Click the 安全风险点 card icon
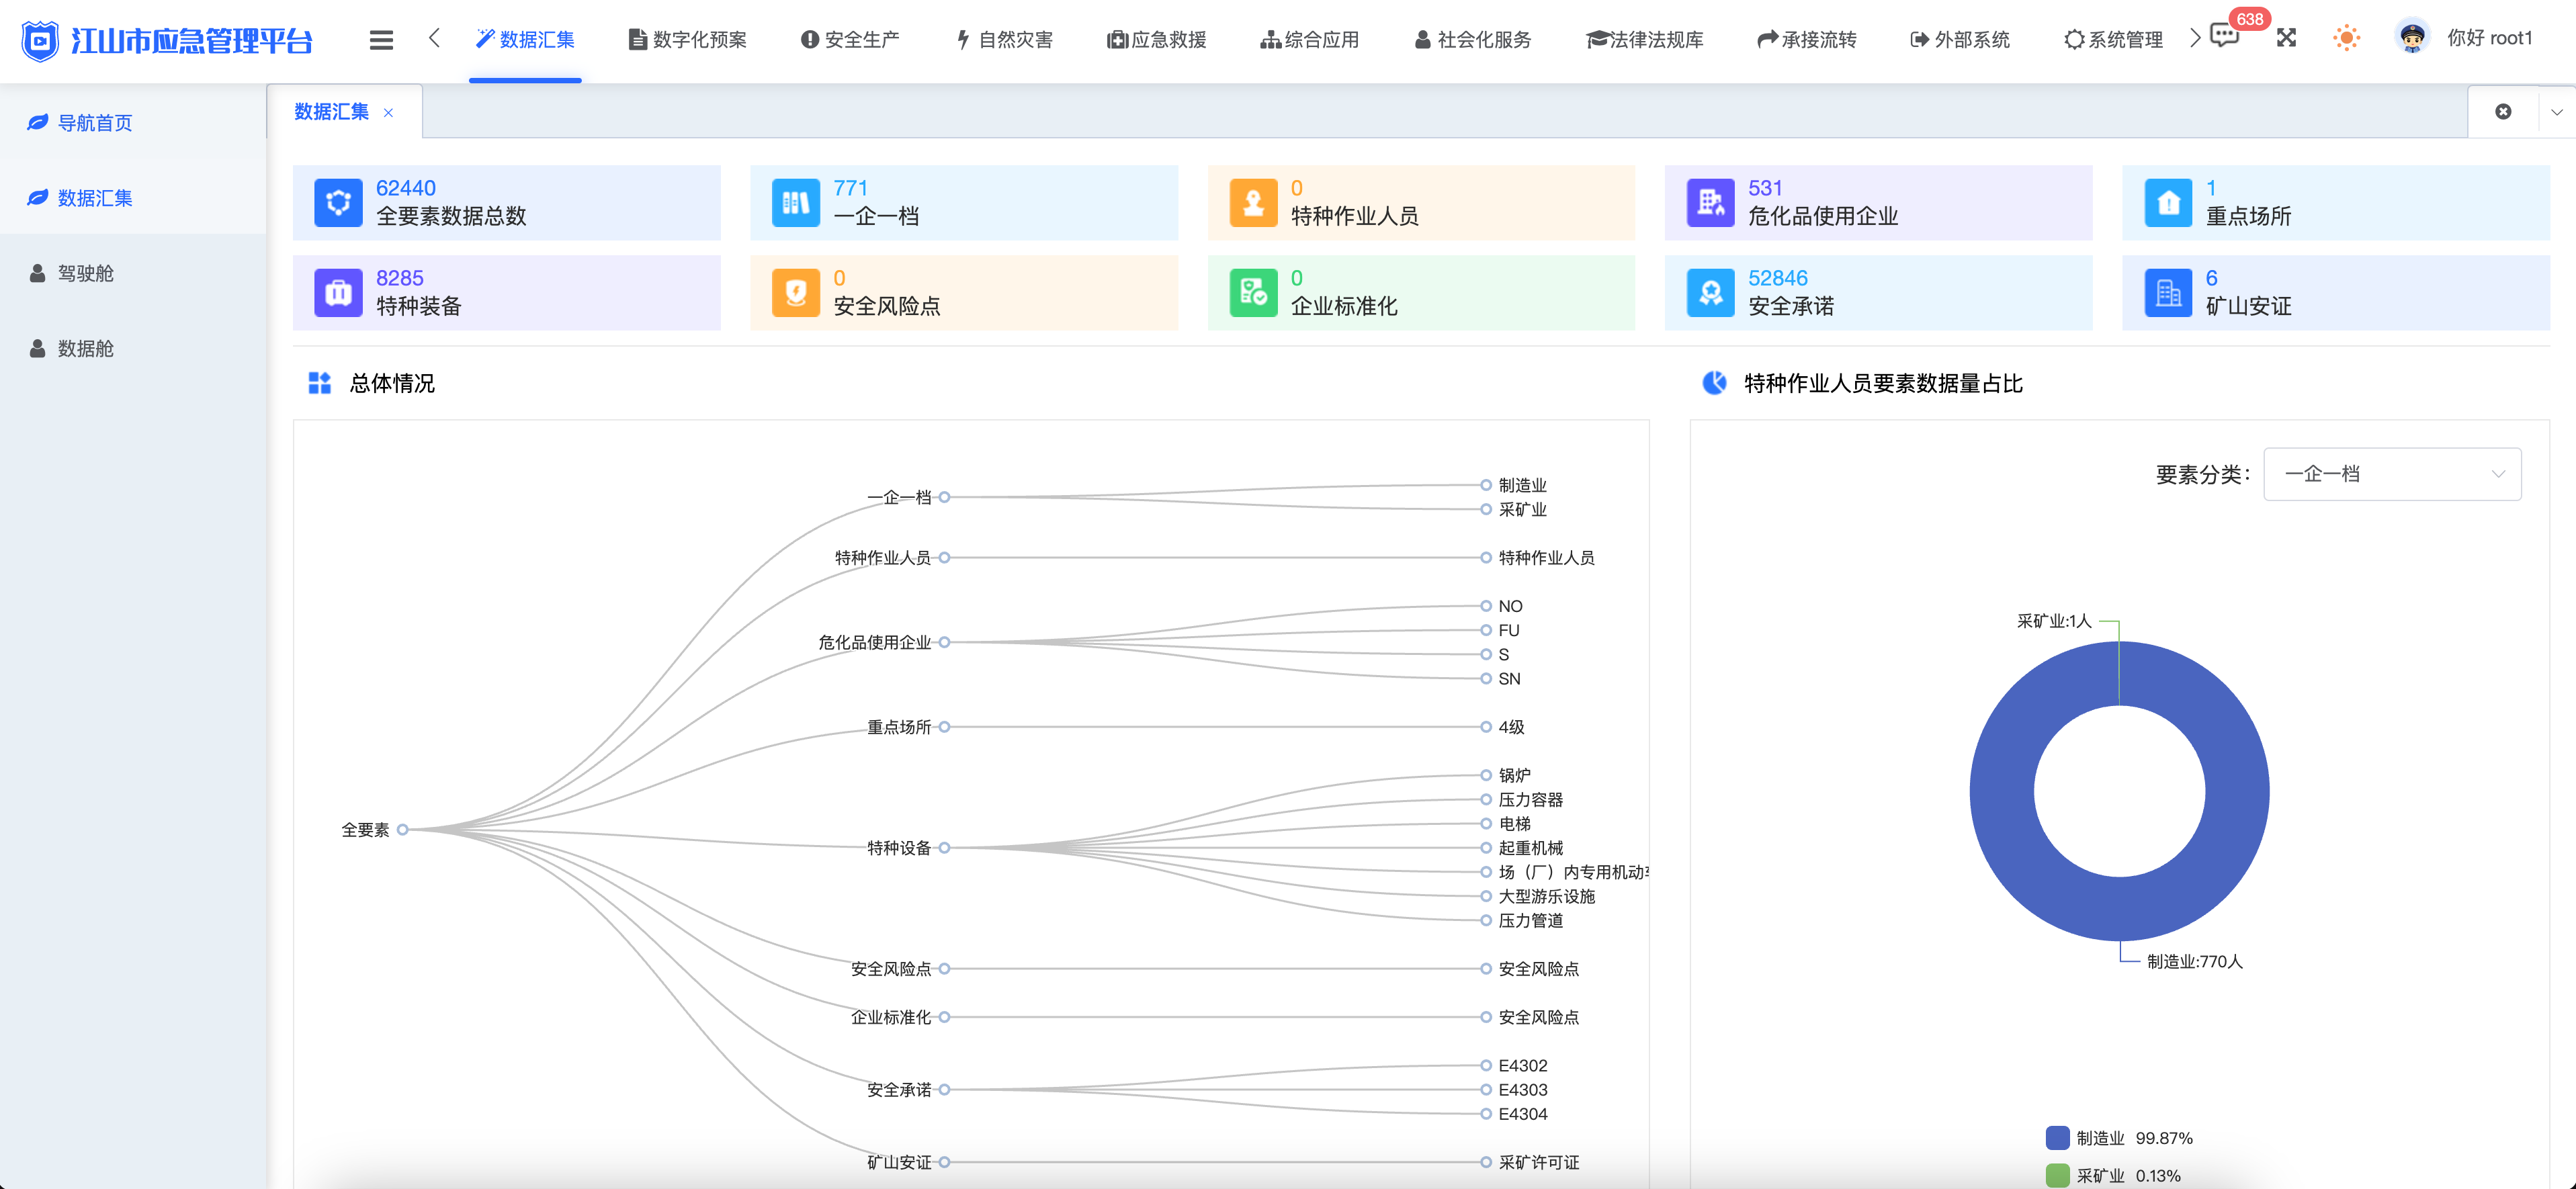The height and width of the screenshot is (1189, 2576). (x=796, y=293)
